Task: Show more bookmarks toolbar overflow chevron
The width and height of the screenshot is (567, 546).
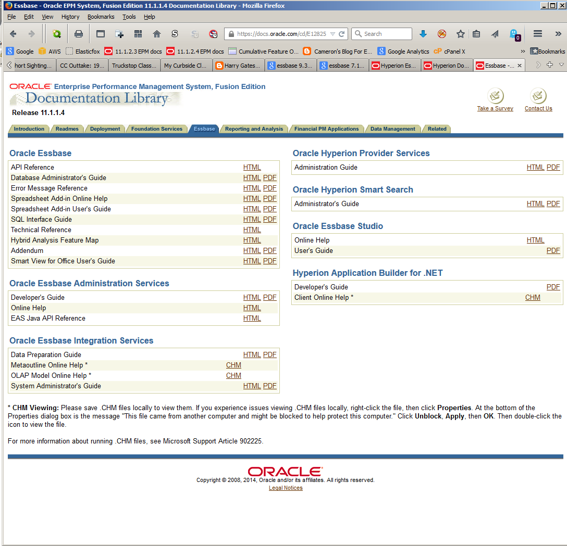Action: tap(523, 52)
